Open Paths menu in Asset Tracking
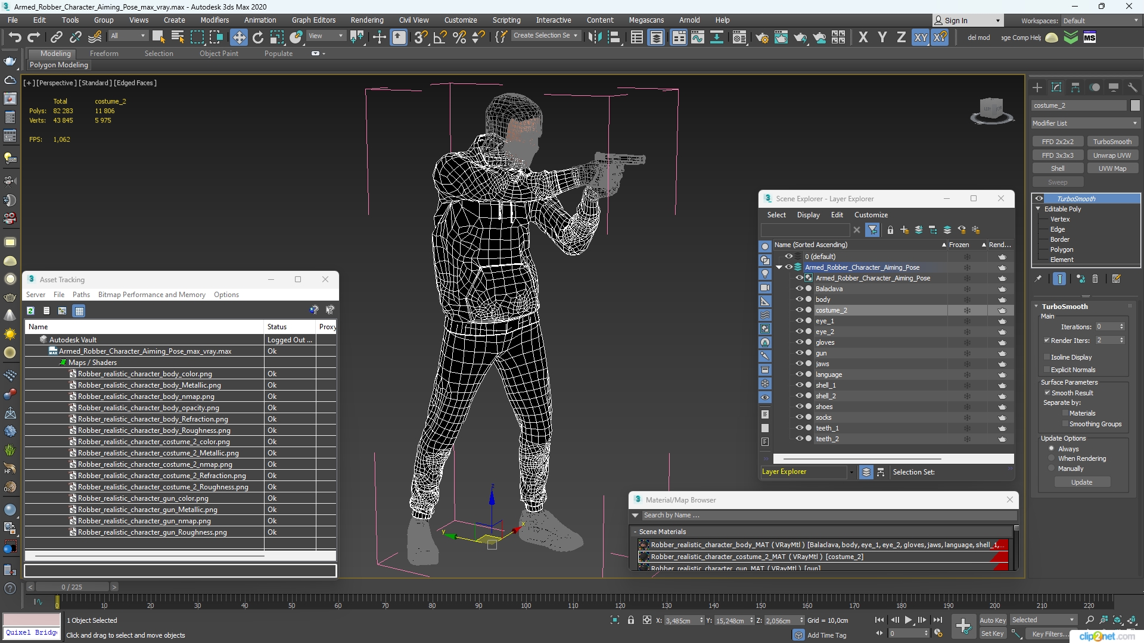The height and width of the screenshot is (643, 1144). (81, 295)
